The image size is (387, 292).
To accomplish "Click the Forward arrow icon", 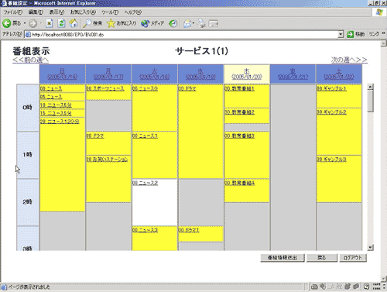I will coord(33,23).
